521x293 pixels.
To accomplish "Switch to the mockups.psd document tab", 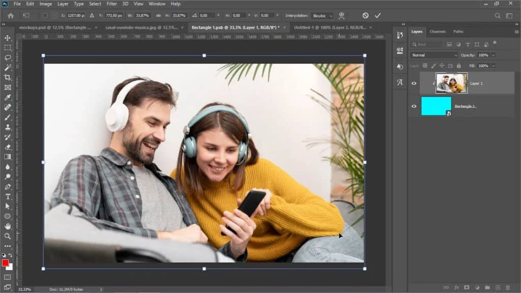I will (55, 27).
